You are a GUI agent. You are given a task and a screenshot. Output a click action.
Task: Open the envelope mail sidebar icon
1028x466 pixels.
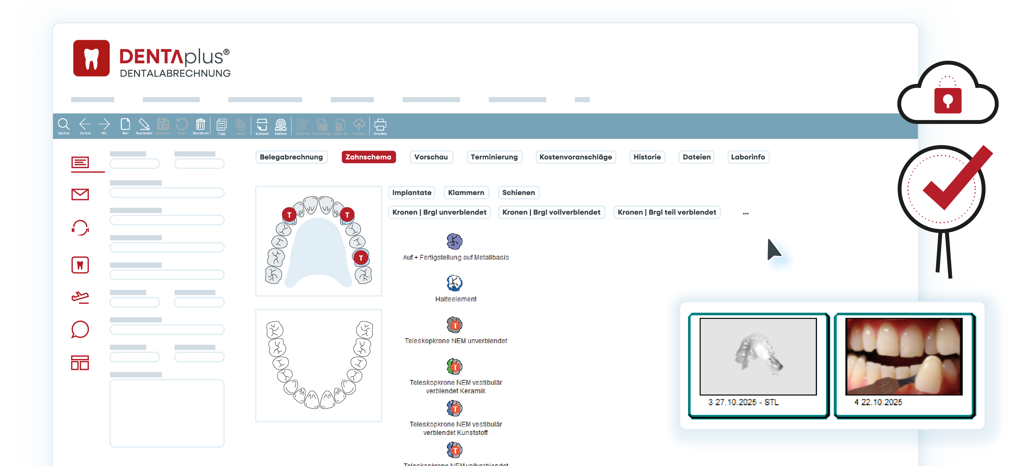click(x=80, y=194)
